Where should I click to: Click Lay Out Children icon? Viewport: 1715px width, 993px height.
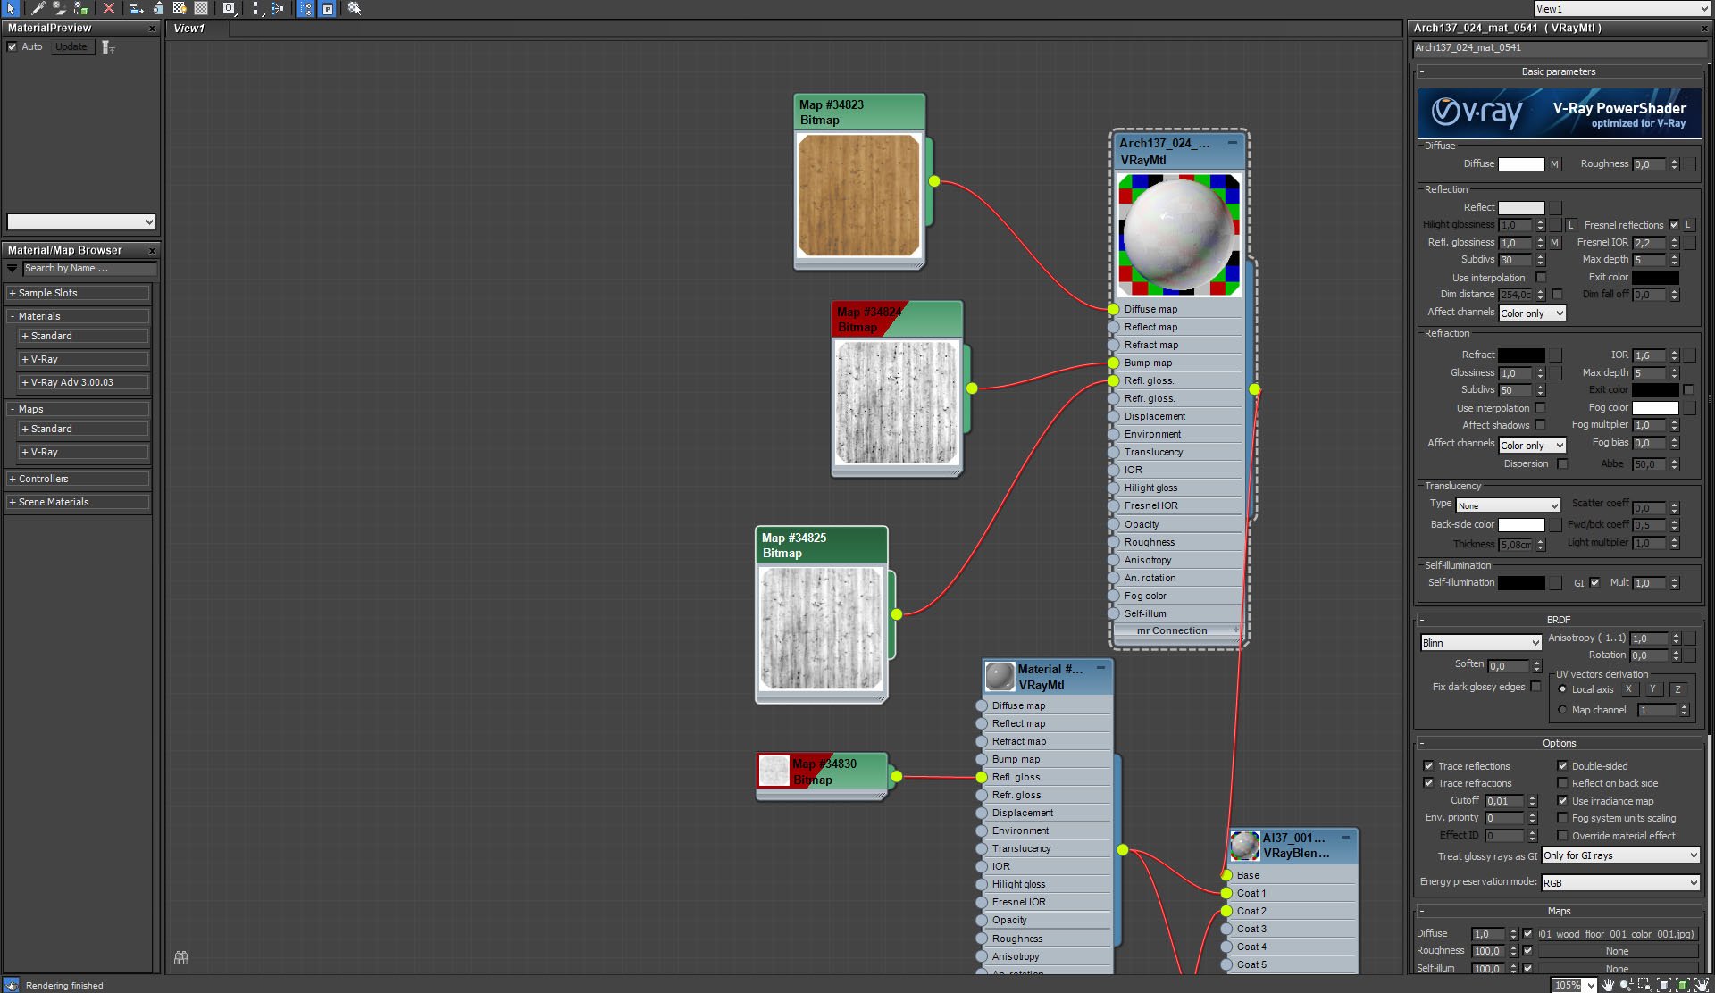click(278, 8)
